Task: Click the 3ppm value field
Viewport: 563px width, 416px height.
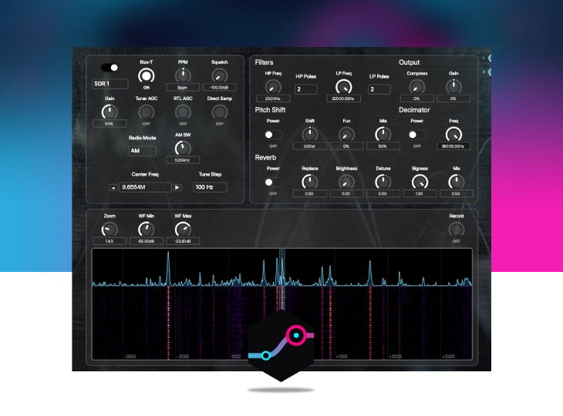Action: (x=183, y=87)
